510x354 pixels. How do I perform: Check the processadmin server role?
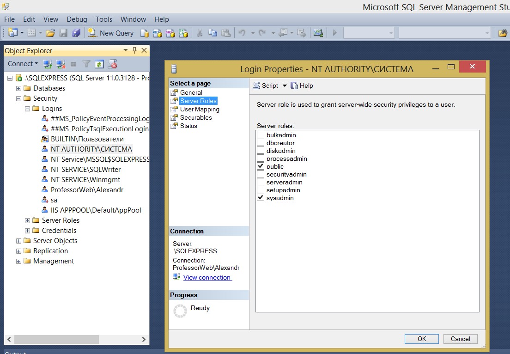click(x=261, y=159)
